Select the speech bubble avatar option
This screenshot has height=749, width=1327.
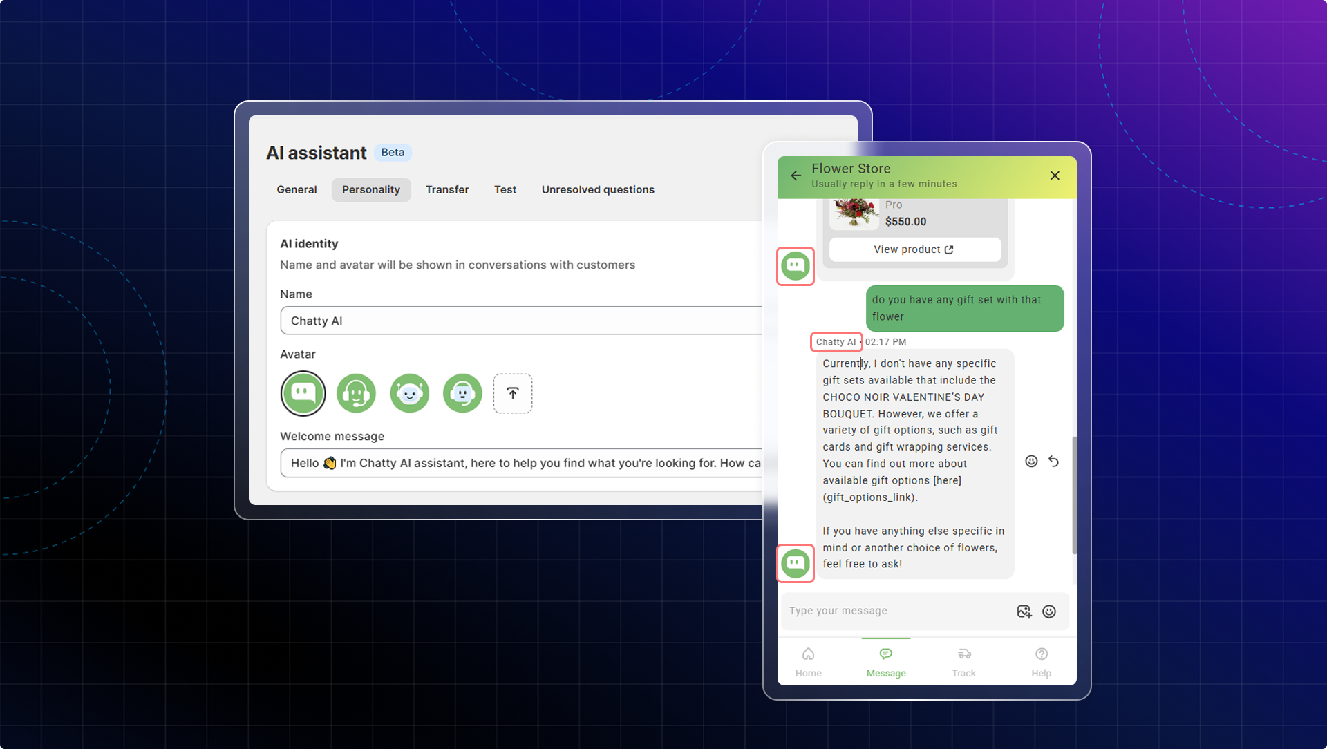303,394
